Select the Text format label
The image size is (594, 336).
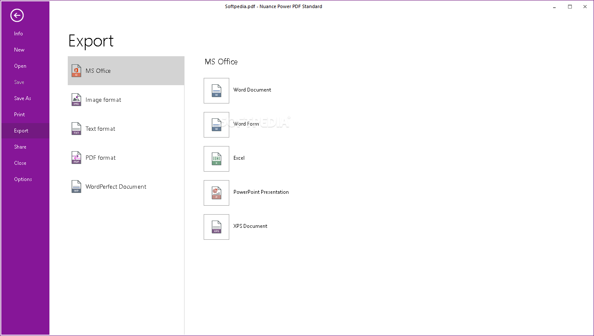101,129
